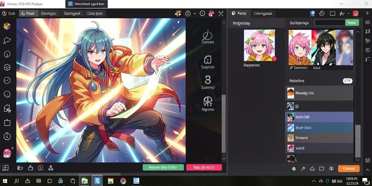
Task: Click the Otovers icon in canvas side panel
Action: (207, 37)
